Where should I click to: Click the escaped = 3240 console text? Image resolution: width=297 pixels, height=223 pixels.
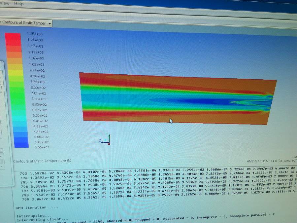pos(87,221)
